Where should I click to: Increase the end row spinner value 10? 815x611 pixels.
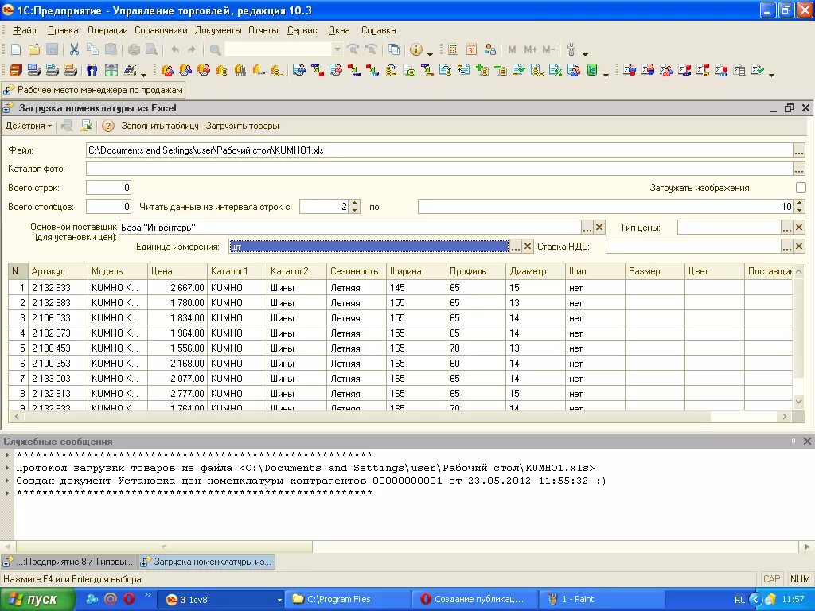point(800,203)
